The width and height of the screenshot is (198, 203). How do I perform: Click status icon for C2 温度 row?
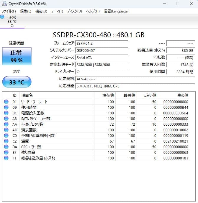[x=6, y=141]
